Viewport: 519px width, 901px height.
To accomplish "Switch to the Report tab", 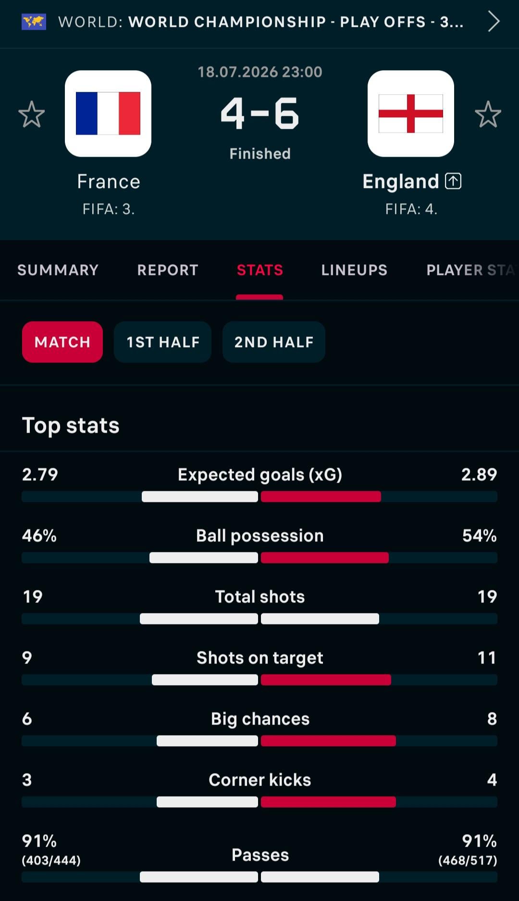I will pos(168,270).
